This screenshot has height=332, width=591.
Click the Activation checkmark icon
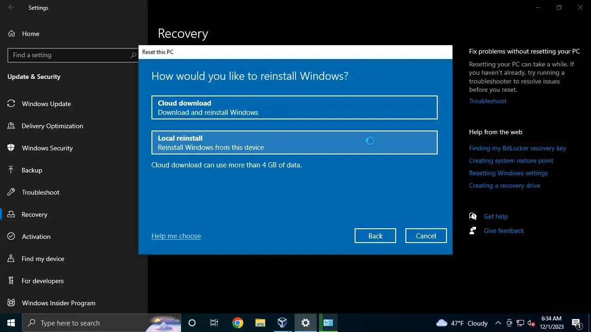click(11, 237)
